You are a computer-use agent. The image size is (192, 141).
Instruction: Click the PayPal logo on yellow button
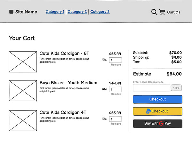point(148,111)
